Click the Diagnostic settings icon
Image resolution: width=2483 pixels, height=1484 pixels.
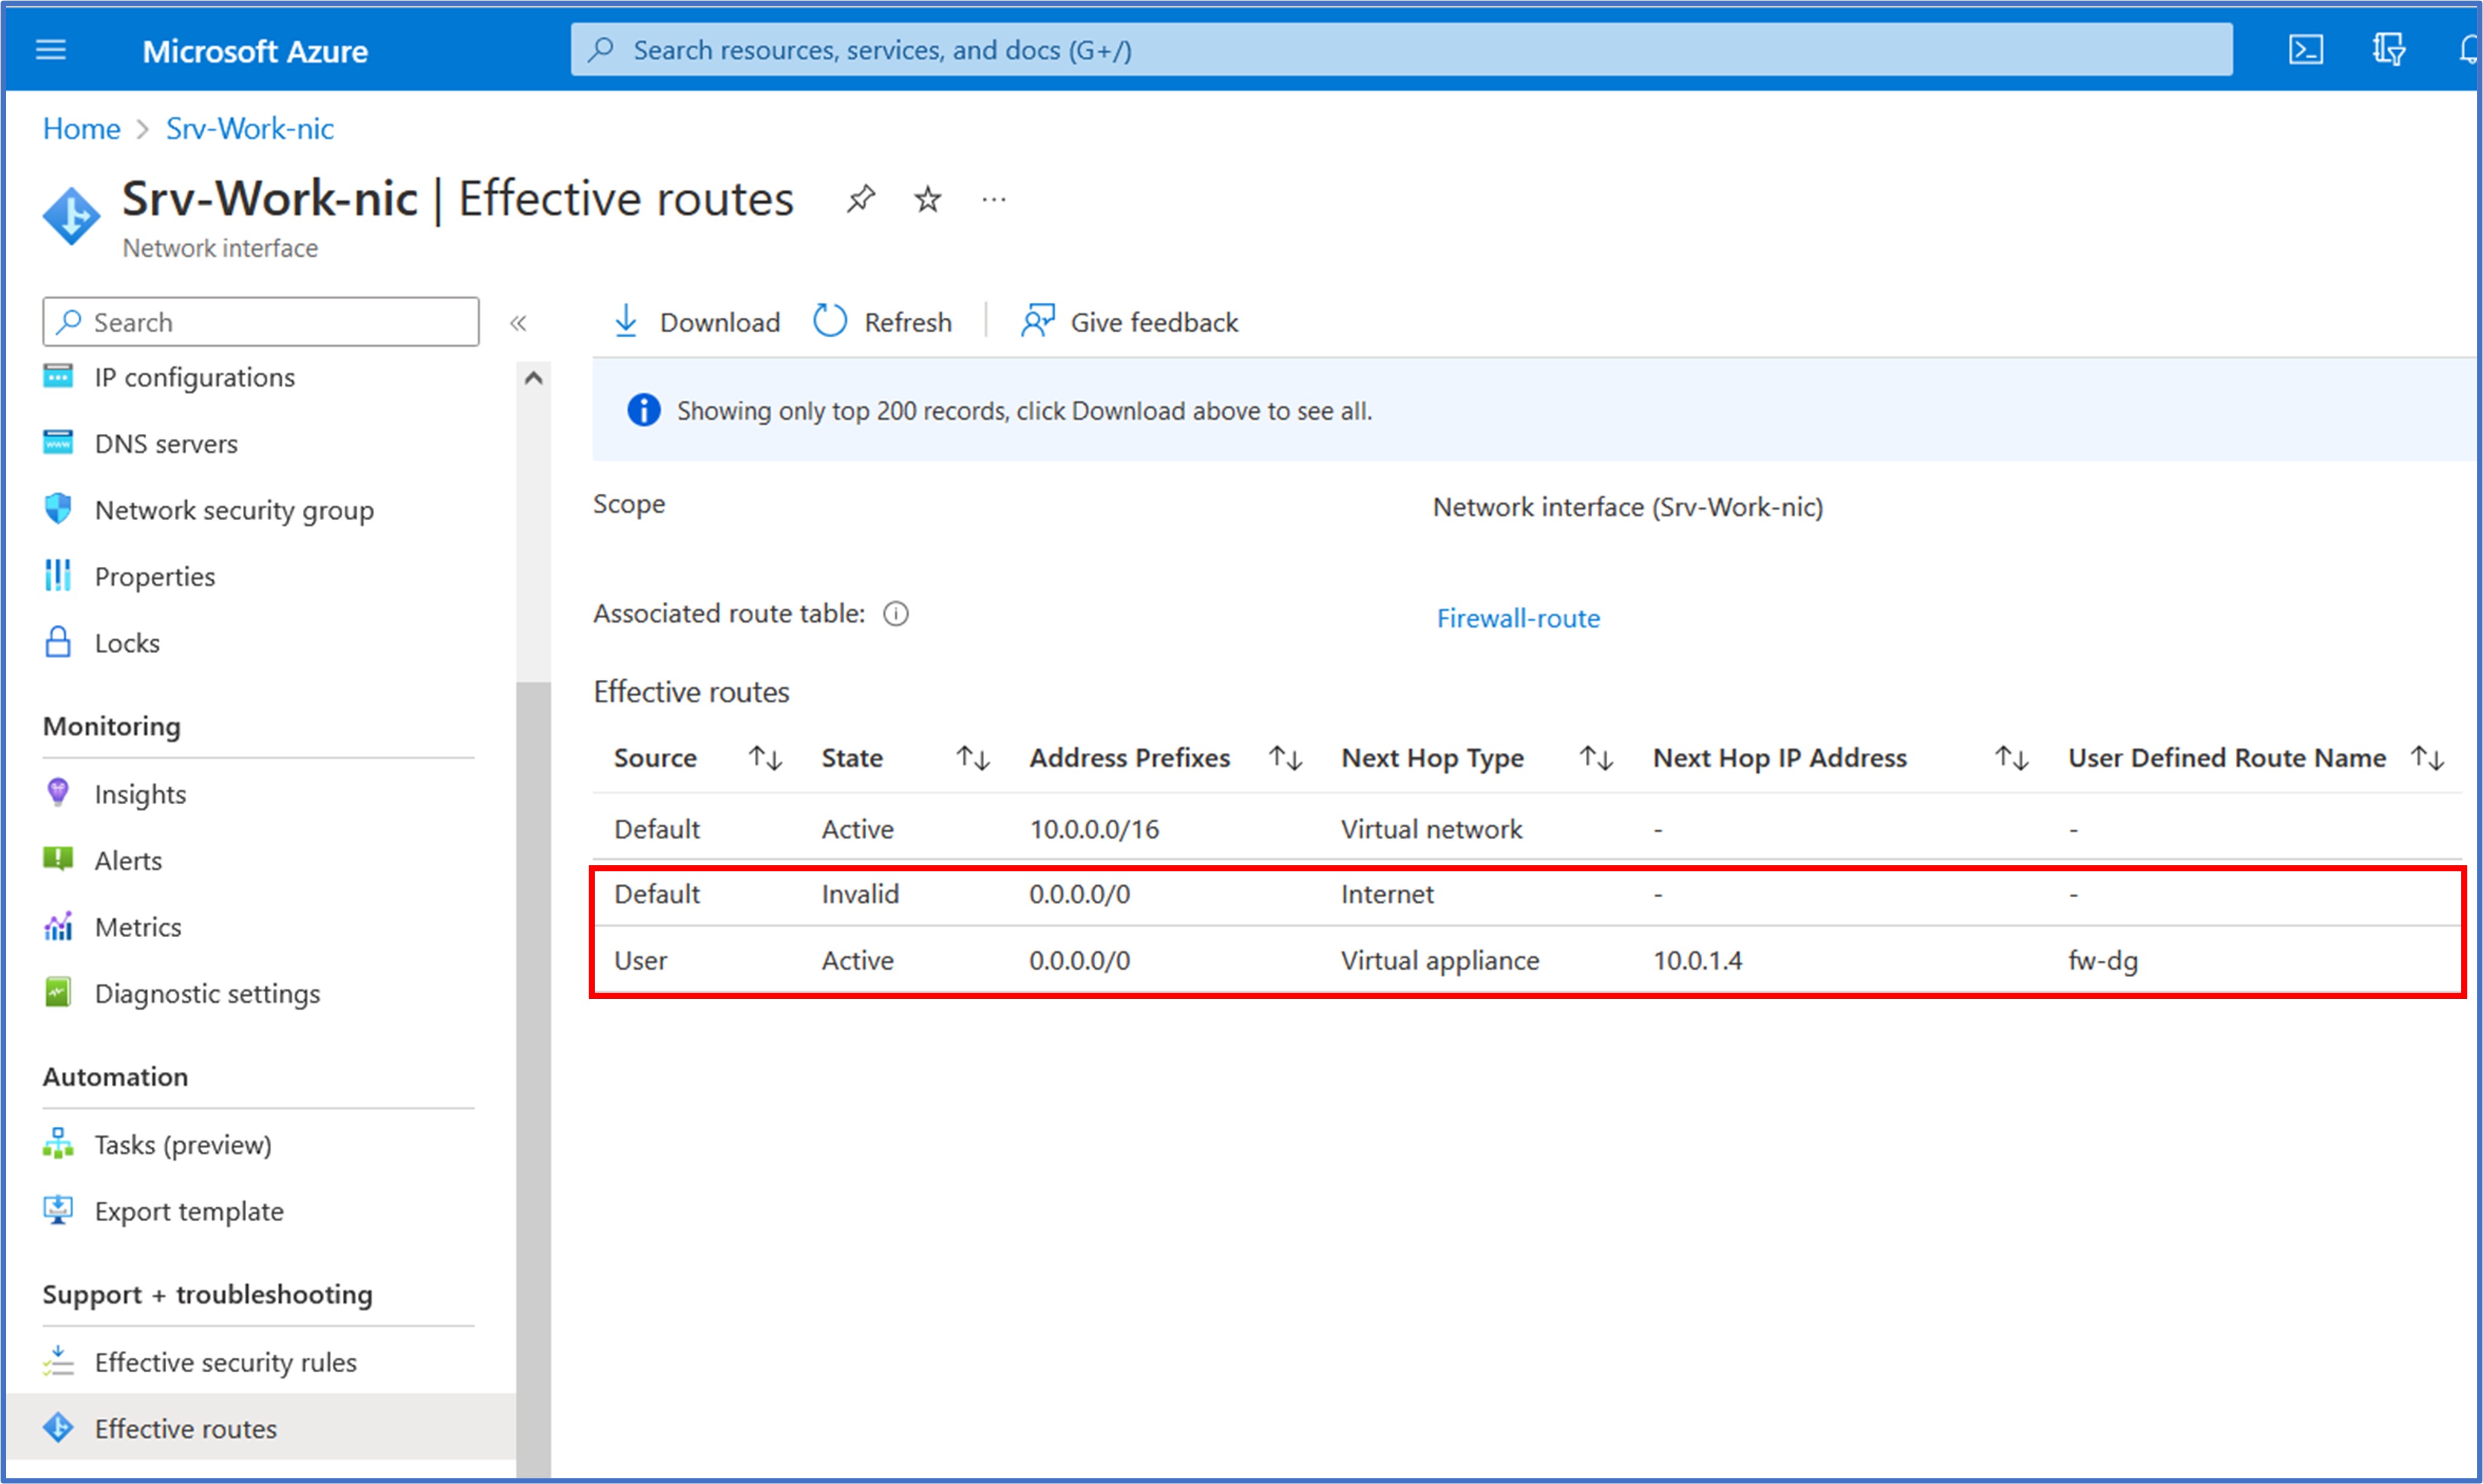[58, 992]
